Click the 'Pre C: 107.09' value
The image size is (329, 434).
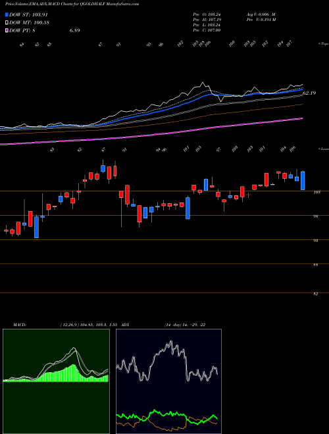click(x=207, y=30)
